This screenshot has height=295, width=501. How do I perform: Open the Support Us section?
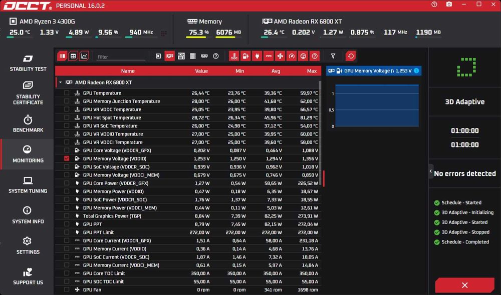click(28, 276)
